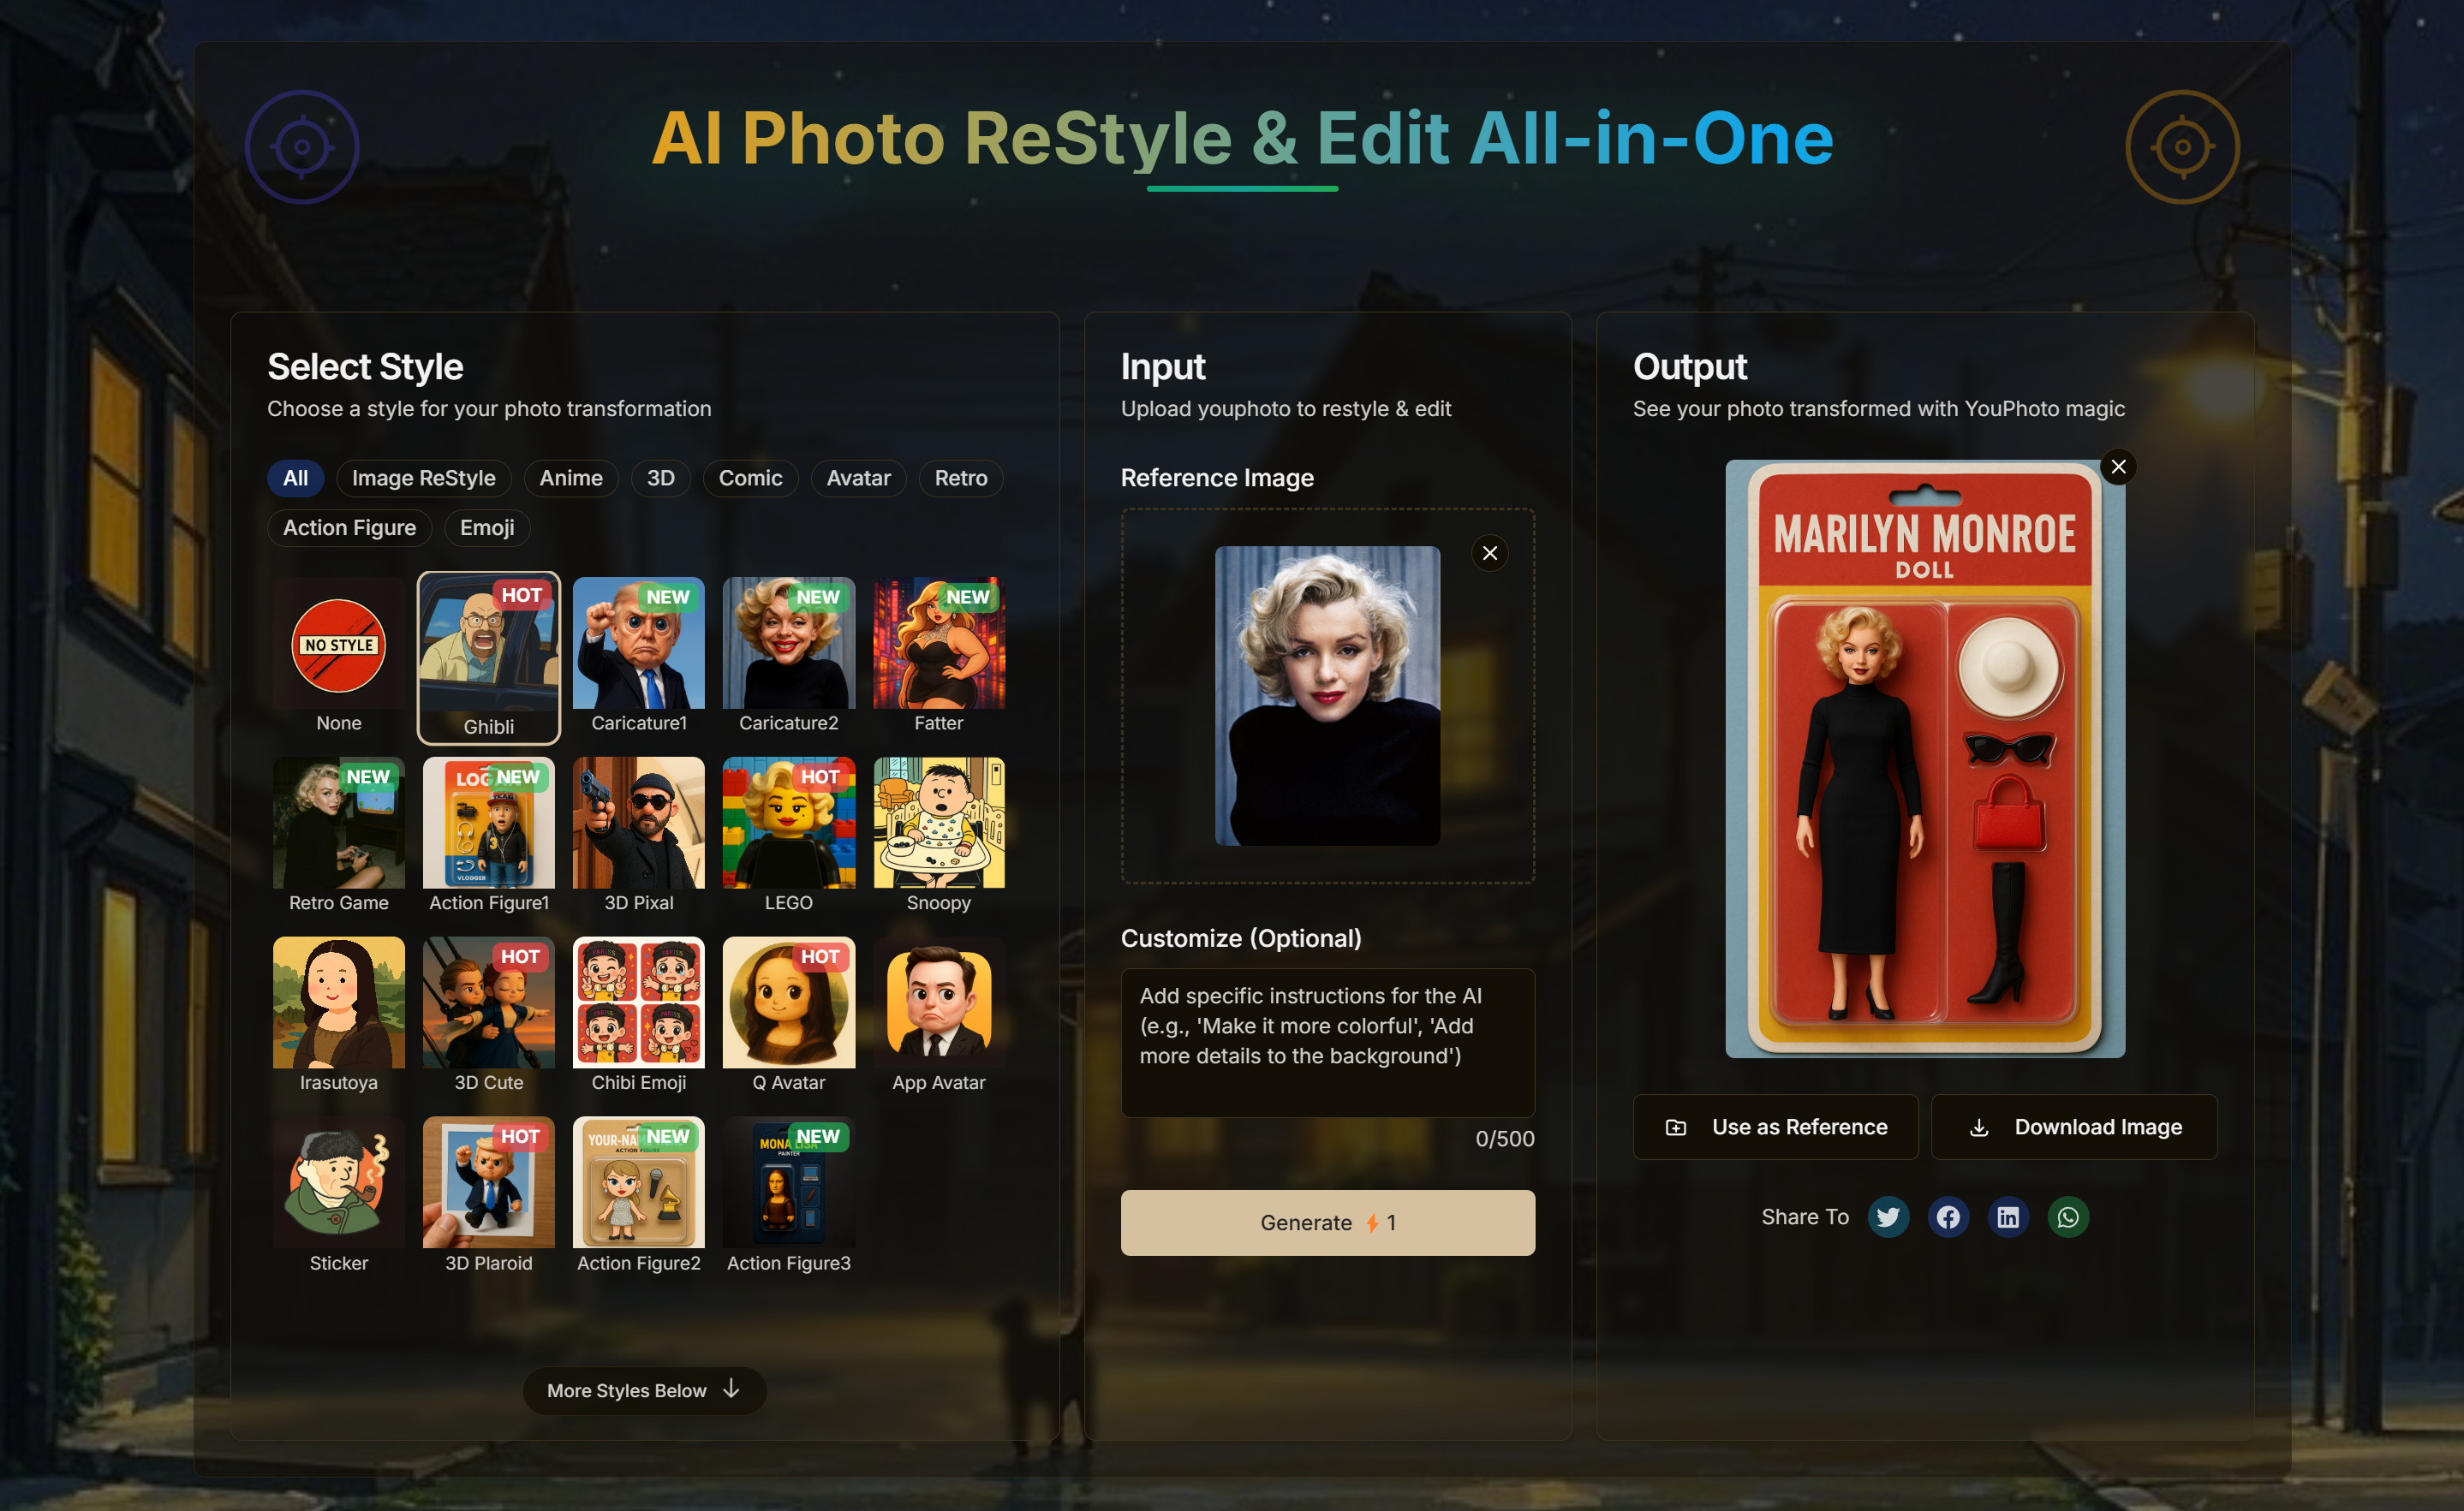Filter styles by Action Figure
Viewport: 2464px width, 1511px height.
350,527
